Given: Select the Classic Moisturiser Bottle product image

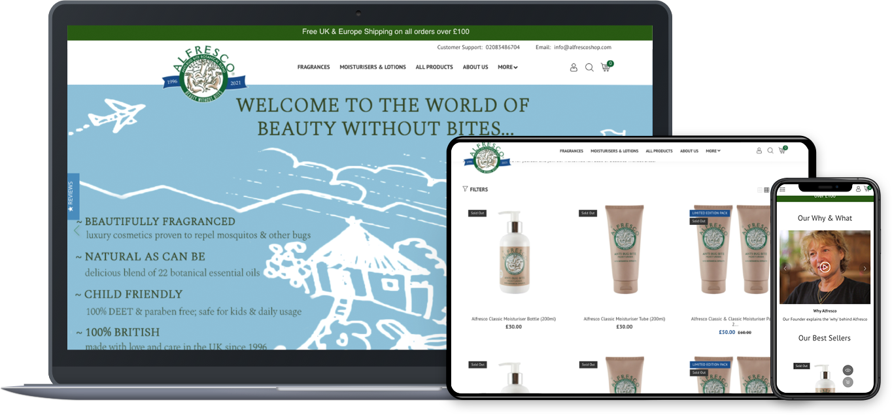Looking at the screenshot, I should point(514,252).
